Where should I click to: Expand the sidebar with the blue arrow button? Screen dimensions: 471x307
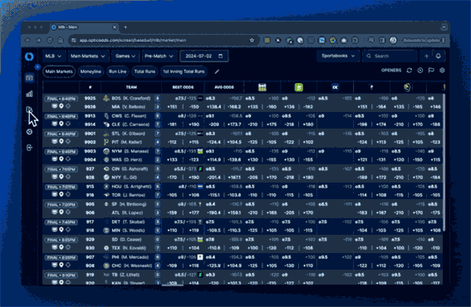click(x=37, y=67)
